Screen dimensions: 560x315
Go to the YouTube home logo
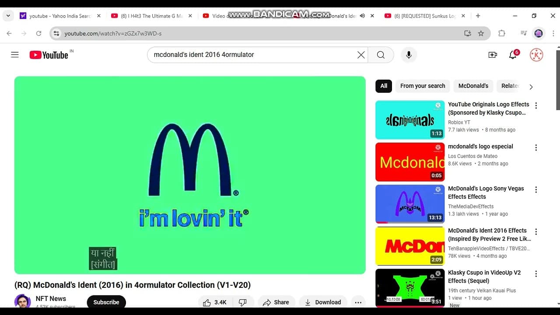[x=49, y=55]
